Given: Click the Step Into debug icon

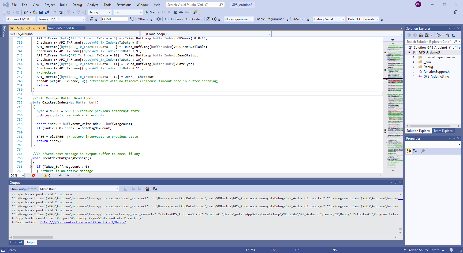Looking at the screenshot, I should click(x=175, y=12).
